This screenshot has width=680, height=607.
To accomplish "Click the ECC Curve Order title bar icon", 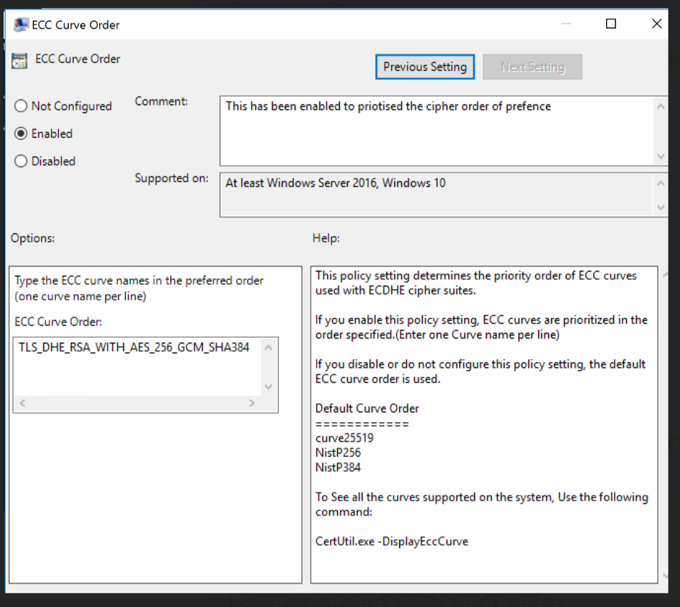I will coord(20,25).
